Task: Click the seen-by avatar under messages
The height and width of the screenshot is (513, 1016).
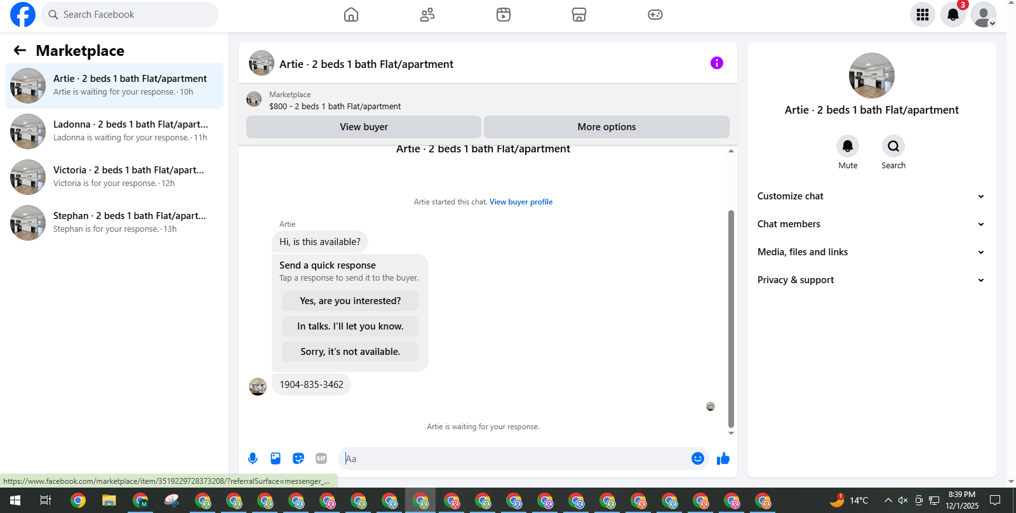Action: pyautogui.click(x=711, y=406)
